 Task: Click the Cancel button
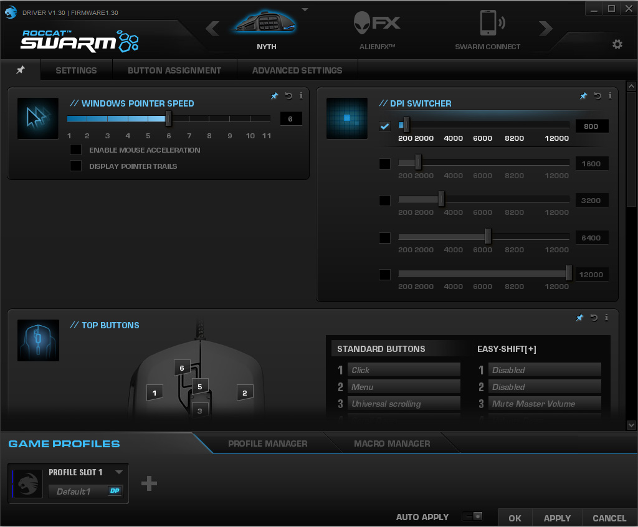[x=609, y=518]
